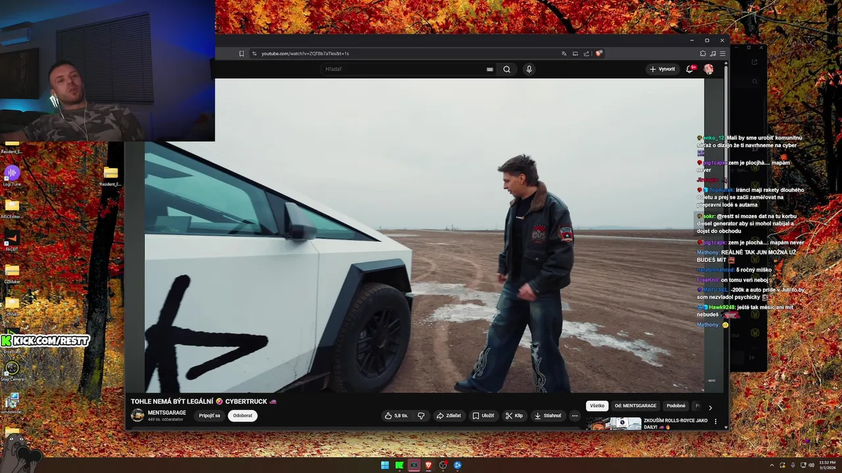Click the YouTube search magnifier button
Image resolution: width=842 pixels, height=473 pixels.
point(507,69)
